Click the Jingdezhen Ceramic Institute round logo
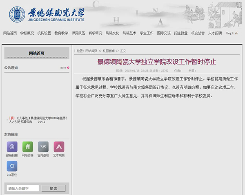Viewport: 245px width, 195px height. [17, 14]
